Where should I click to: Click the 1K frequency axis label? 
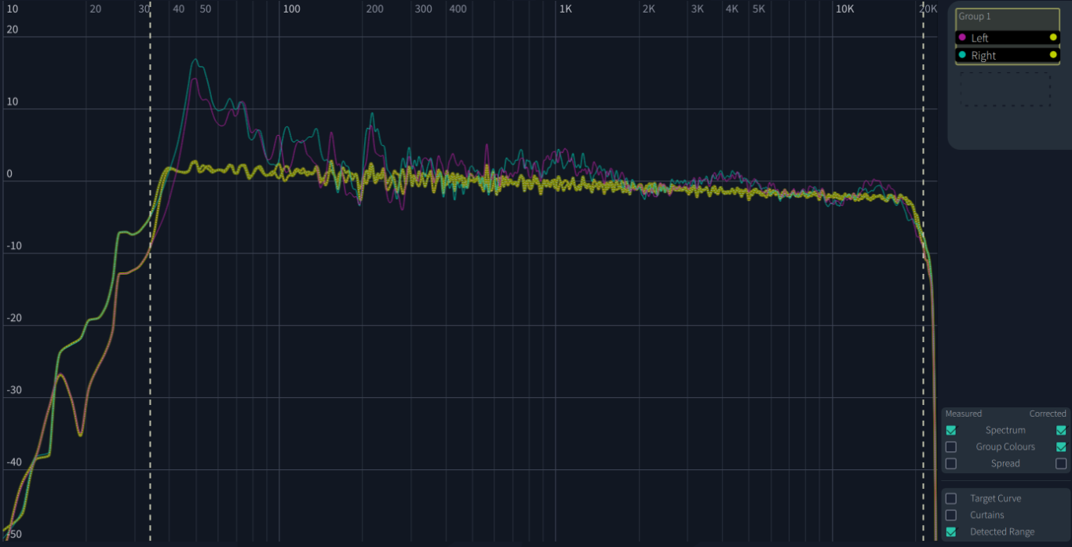point(565,9)
